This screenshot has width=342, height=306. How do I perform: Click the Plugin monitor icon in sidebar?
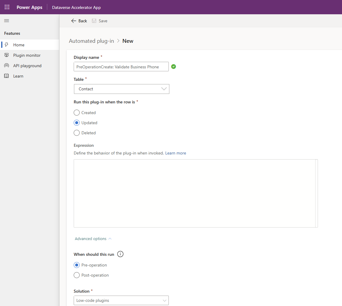coord(7,55)
